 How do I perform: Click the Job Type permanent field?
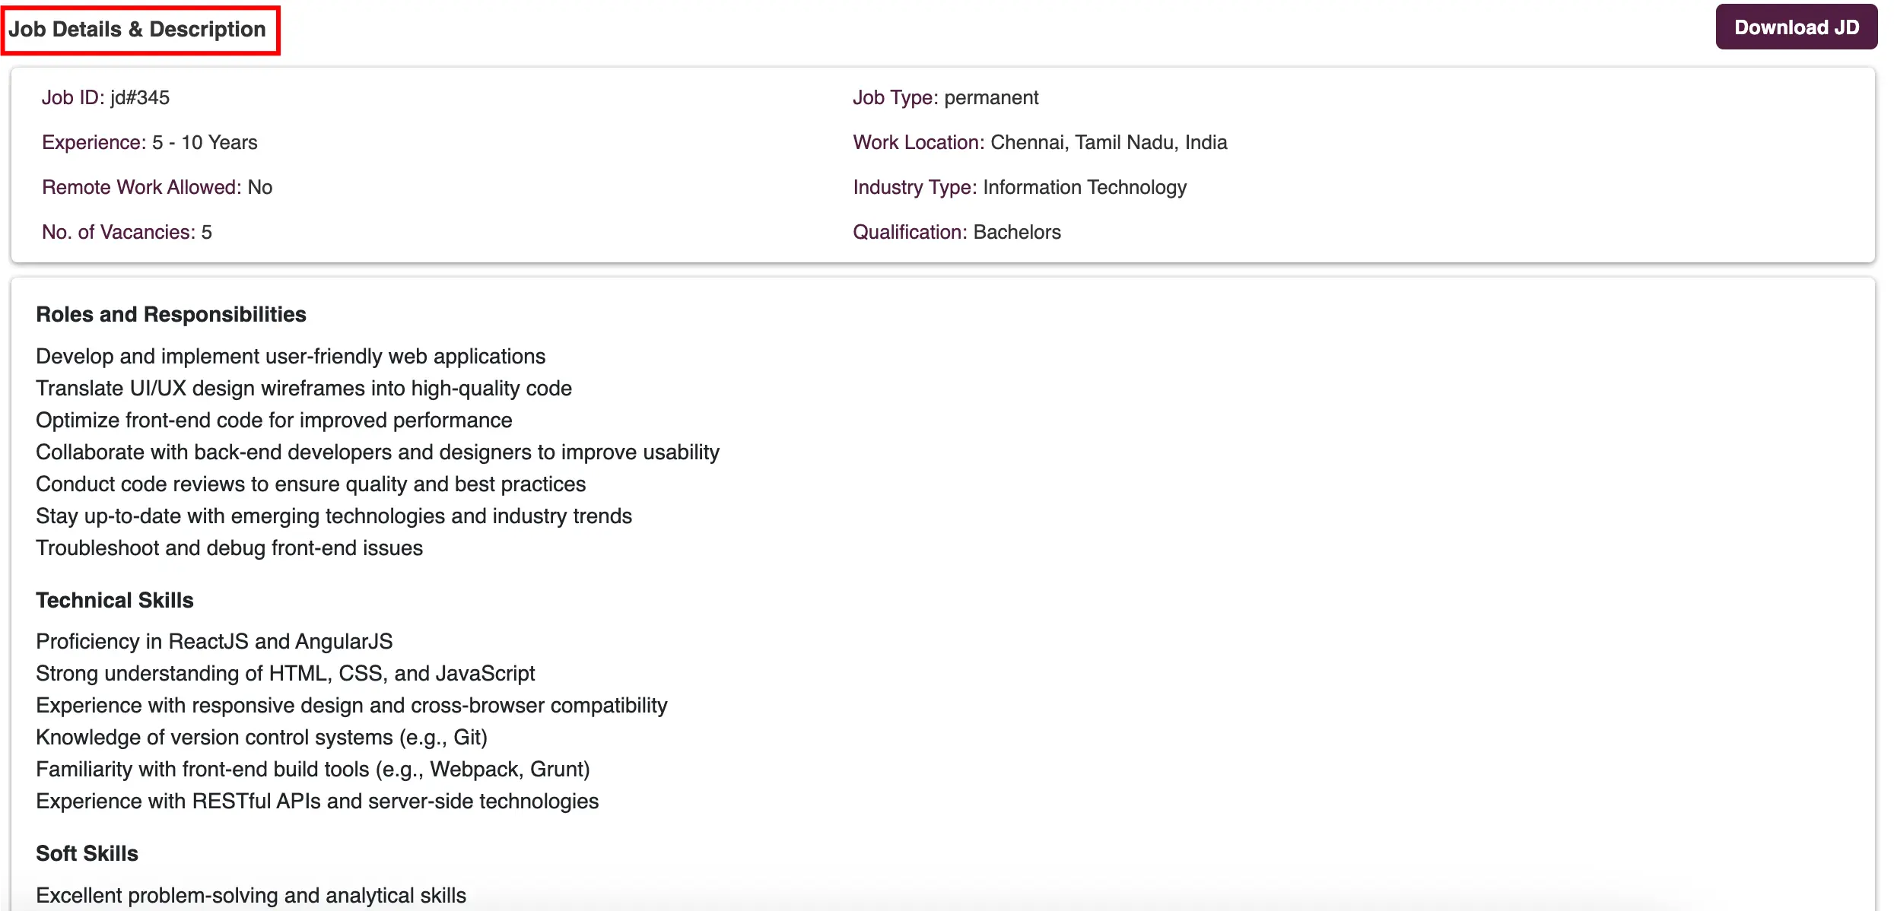click(945, 97)
